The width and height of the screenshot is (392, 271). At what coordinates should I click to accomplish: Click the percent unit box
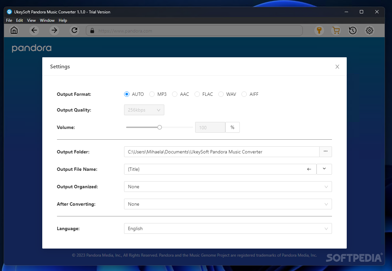pyautogui.click(x=232, y=127)
